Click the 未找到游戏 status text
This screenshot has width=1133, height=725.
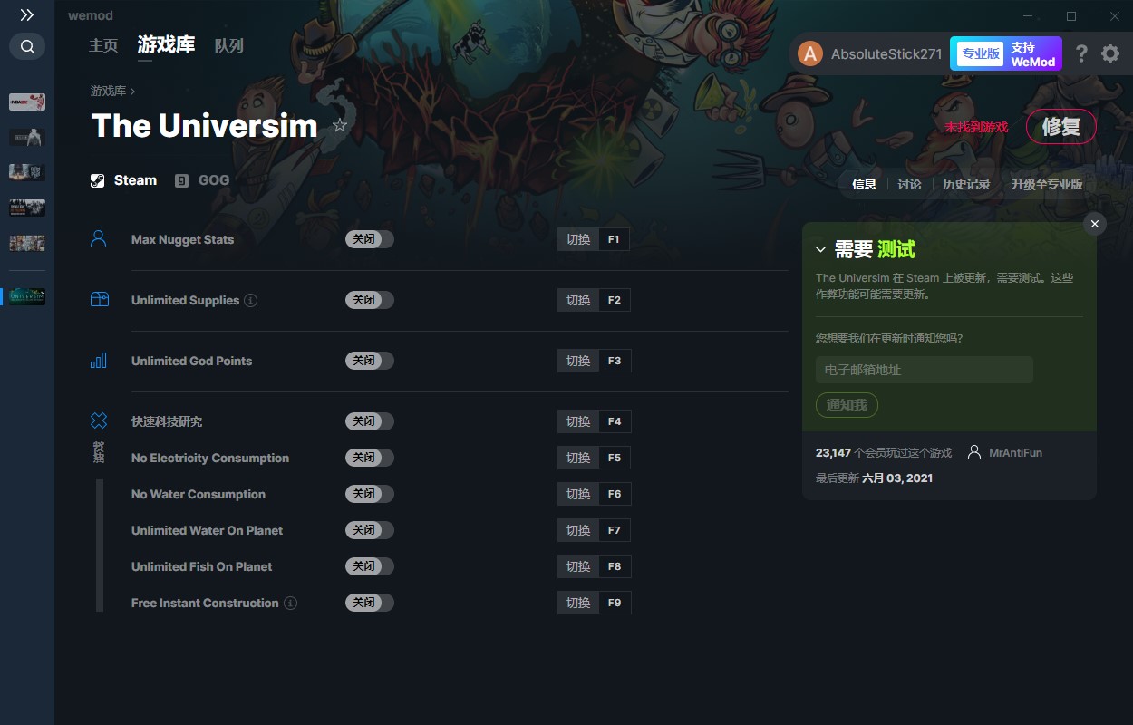pos(976,127)
